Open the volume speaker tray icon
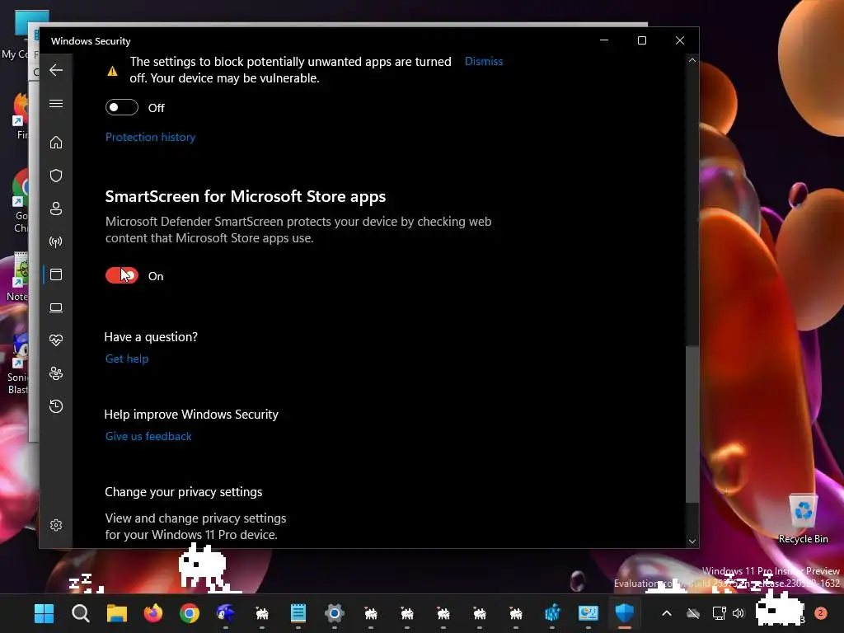The width and height of the screenshot is (844, 633). coord(738,613)
